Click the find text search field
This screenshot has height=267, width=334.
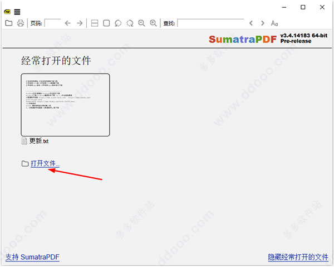[x=210, y=23]
